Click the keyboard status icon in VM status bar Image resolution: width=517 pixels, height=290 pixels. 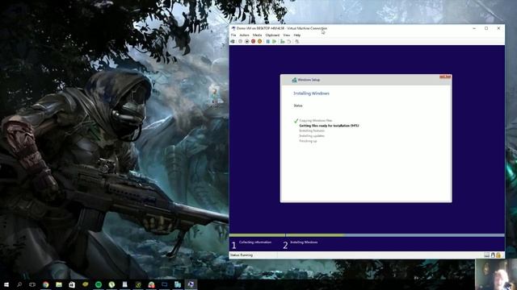coord(486,255)
